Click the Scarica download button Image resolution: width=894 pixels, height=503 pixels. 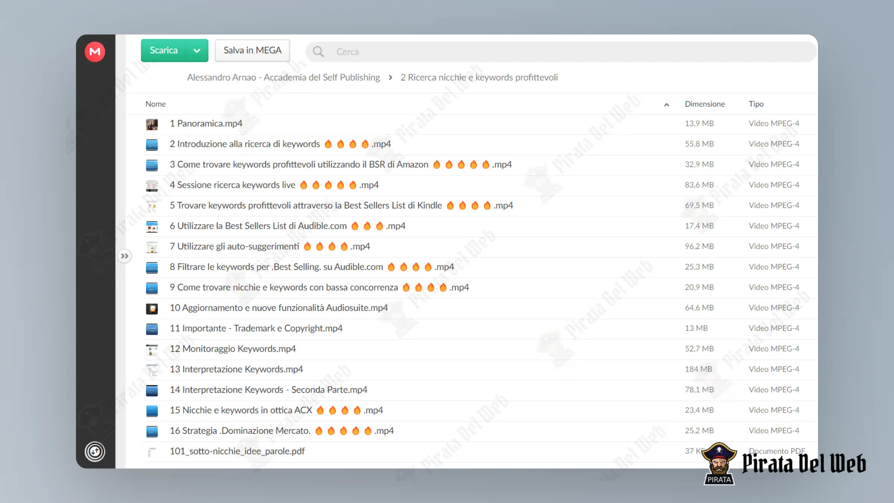coord(164,50)
